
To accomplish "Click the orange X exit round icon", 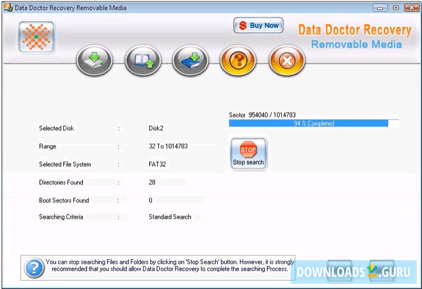I will [x=287, y=61].
